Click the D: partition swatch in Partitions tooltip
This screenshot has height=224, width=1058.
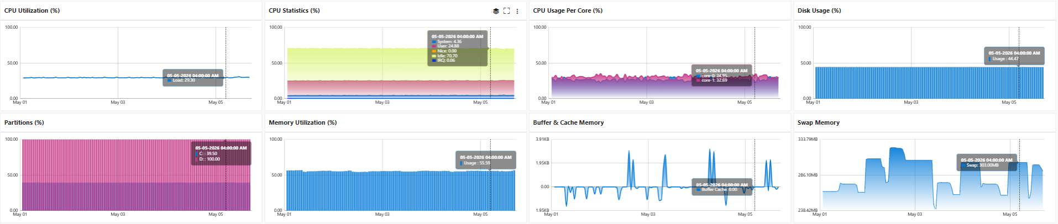(197, 159)
